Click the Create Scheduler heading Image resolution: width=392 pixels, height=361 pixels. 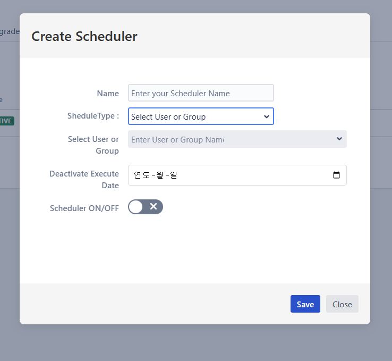click(x=84, y=37)
